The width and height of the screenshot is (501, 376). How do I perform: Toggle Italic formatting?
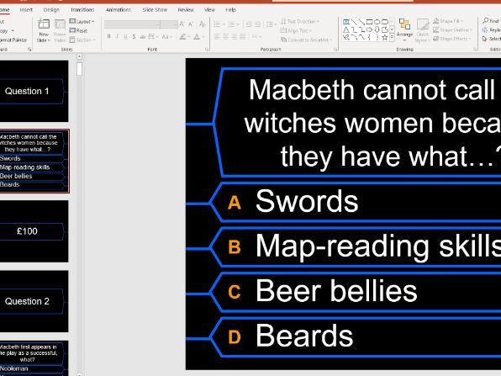[x=117, y=37]
